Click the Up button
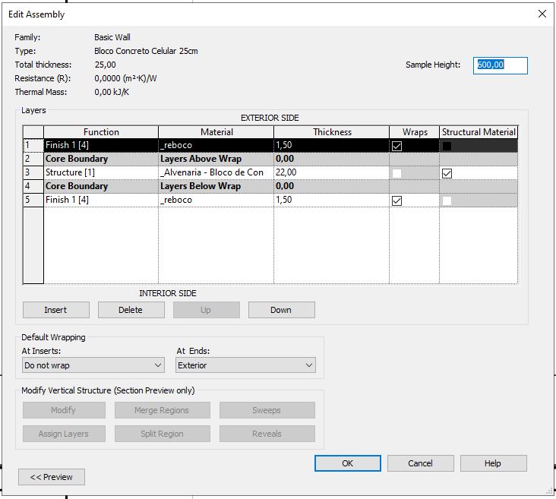The image size is (556, 499). pos(207,310)
